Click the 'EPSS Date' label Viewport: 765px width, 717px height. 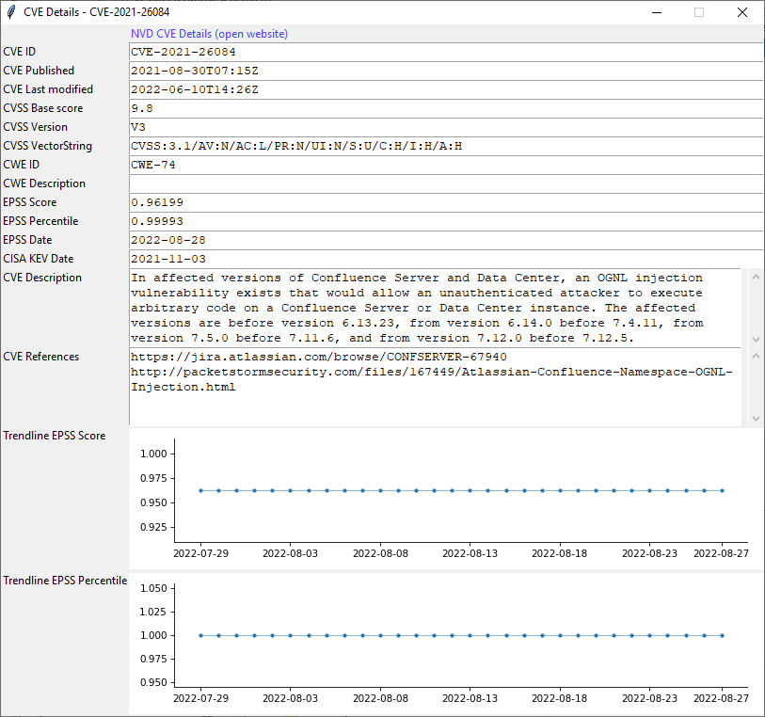tap(27, 240)
